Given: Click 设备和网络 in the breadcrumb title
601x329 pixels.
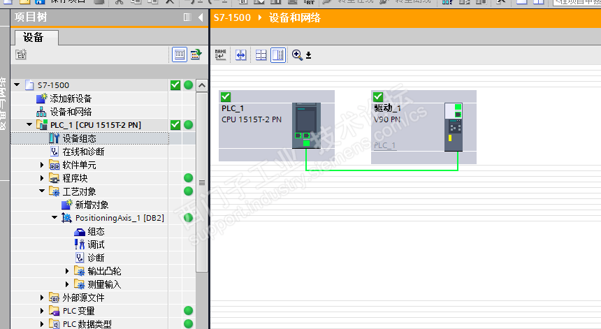Looking at the screenshot, I should (x=295, y=17).
